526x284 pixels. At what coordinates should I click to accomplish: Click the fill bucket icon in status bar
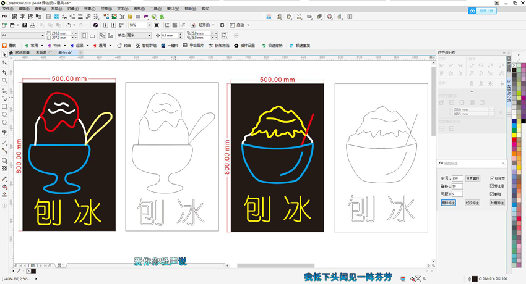coord(412,278)
